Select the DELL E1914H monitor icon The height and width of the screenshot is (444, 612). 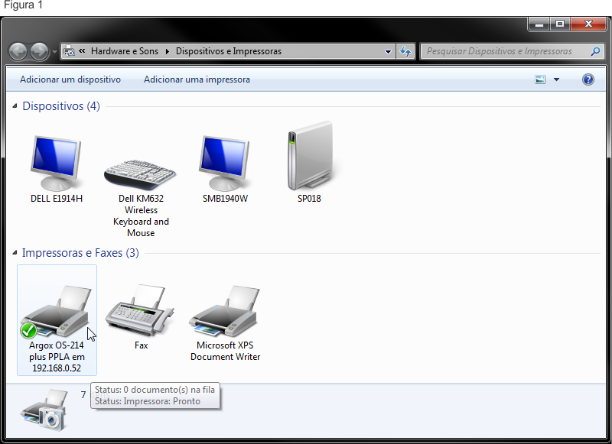56,164
